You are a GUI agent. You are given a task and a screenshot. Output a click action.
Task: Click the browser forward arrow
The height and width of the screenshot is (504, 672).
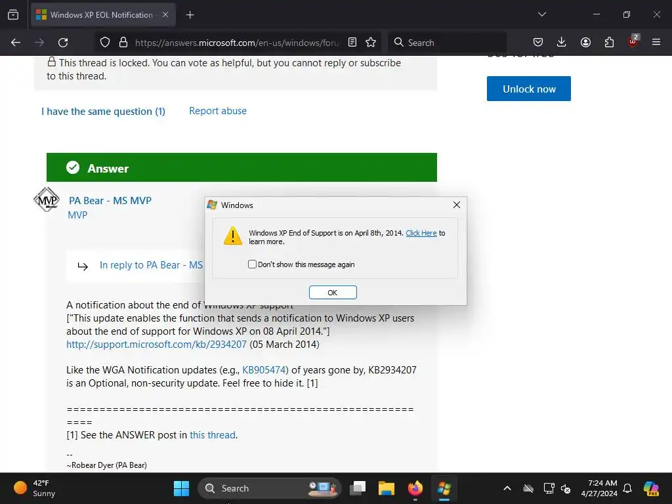click(x=39, y=43)
